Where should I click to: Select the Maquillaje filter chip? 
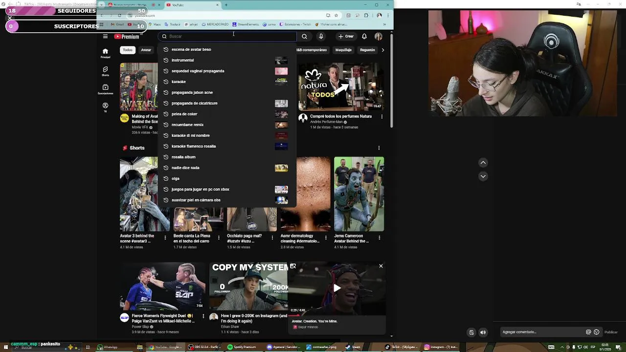tap(343, 50)
